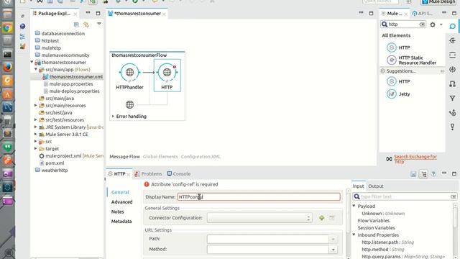Image resolution: width=460 pixels, height=259 pixels.
Task: Open the Method dropdown arrow
Action: pos(333,250)
